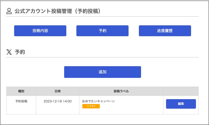Click the orange リプライ badge
Viewport: 209px width, 125px height.
pos(91,106)
